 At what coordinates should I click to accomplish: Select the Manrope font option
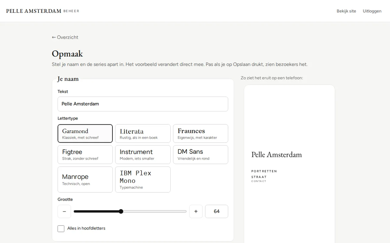click(85, 179)
